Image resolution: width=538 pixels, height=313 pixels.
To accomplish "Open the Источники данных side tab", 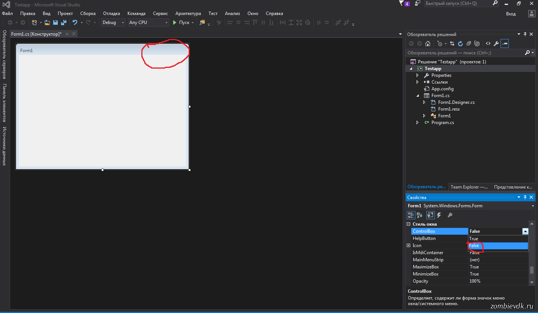I will (x=4, y=146).
